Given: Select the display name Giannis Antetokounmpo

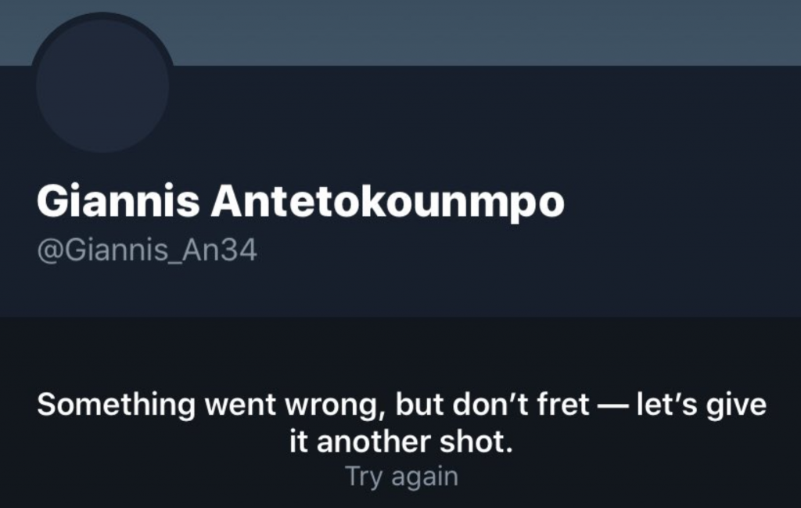Looking at the screenshot, I should (300, 204).
